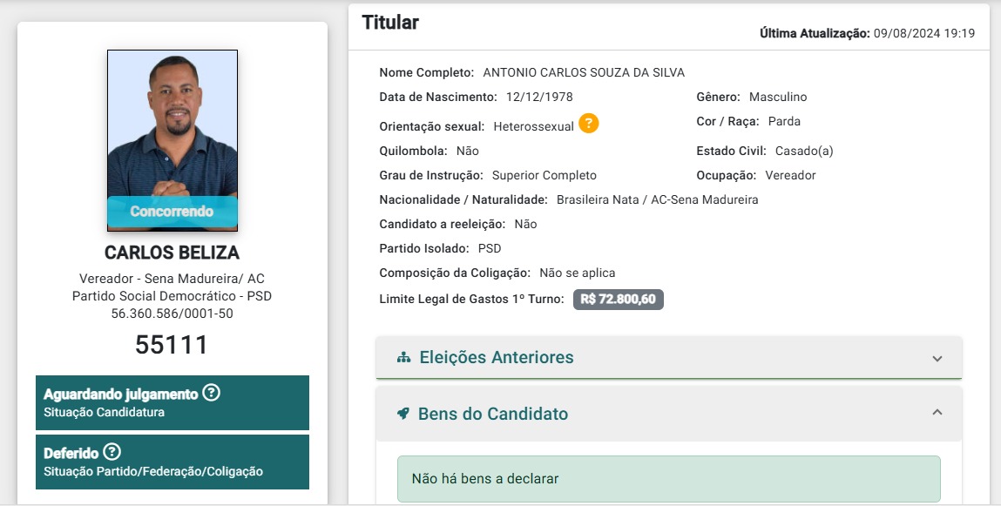
Task: Click the CNPJ 56.360.586/0001-50 text
Action: pyautogui.click(x=172, y=314)
